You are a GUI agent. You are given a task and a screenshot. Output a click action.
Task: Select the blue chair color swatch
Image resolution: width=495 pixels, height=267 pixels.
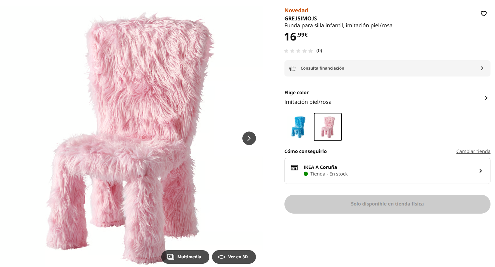298,127
